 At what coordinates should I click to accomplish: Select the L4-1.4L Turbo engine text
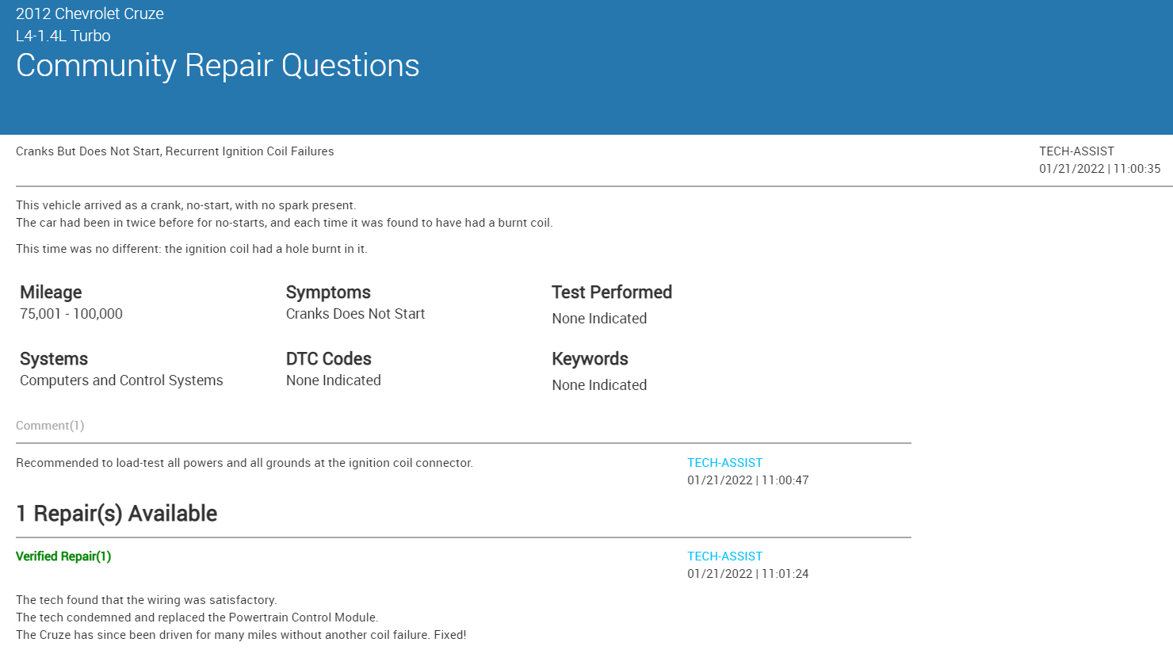[x=63, y=36]
